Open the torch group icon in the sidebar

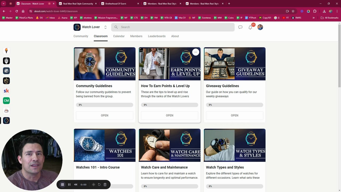click(x=6, y=51)
